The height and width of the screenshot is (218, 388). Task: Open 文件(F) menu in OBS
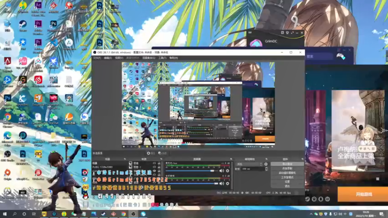[x=97, y=58]
